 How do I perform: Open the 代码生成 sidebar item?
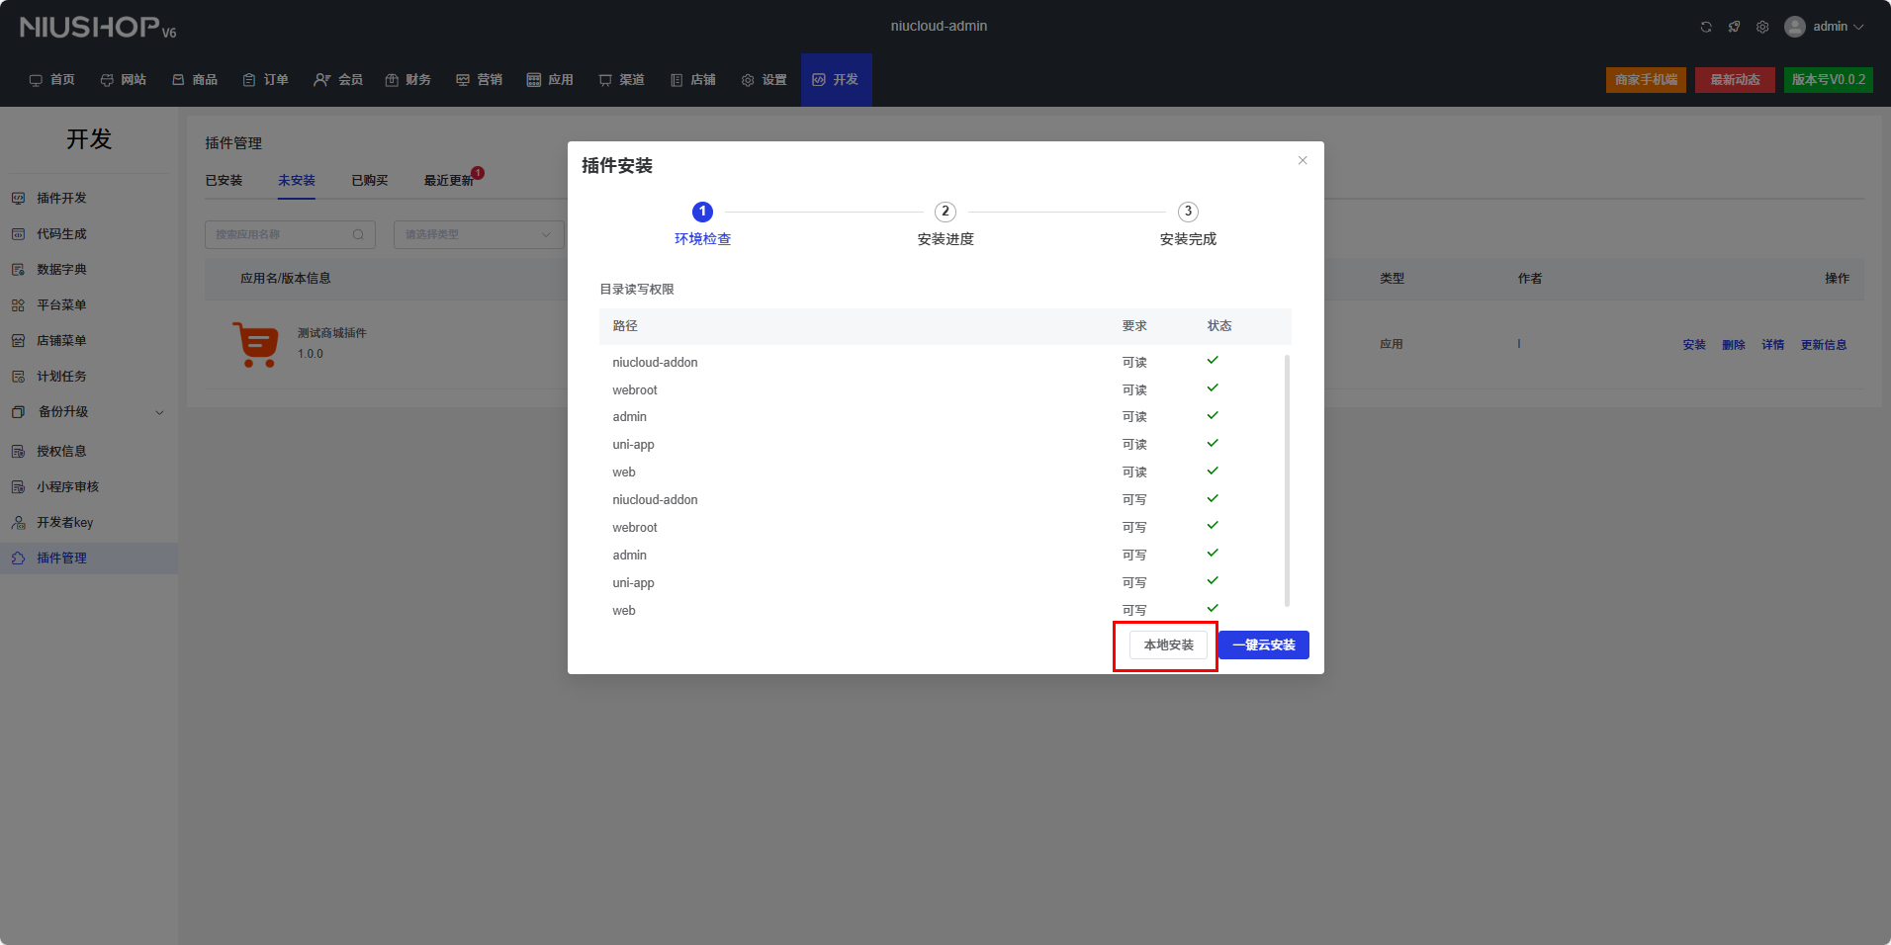pos(61,234)
